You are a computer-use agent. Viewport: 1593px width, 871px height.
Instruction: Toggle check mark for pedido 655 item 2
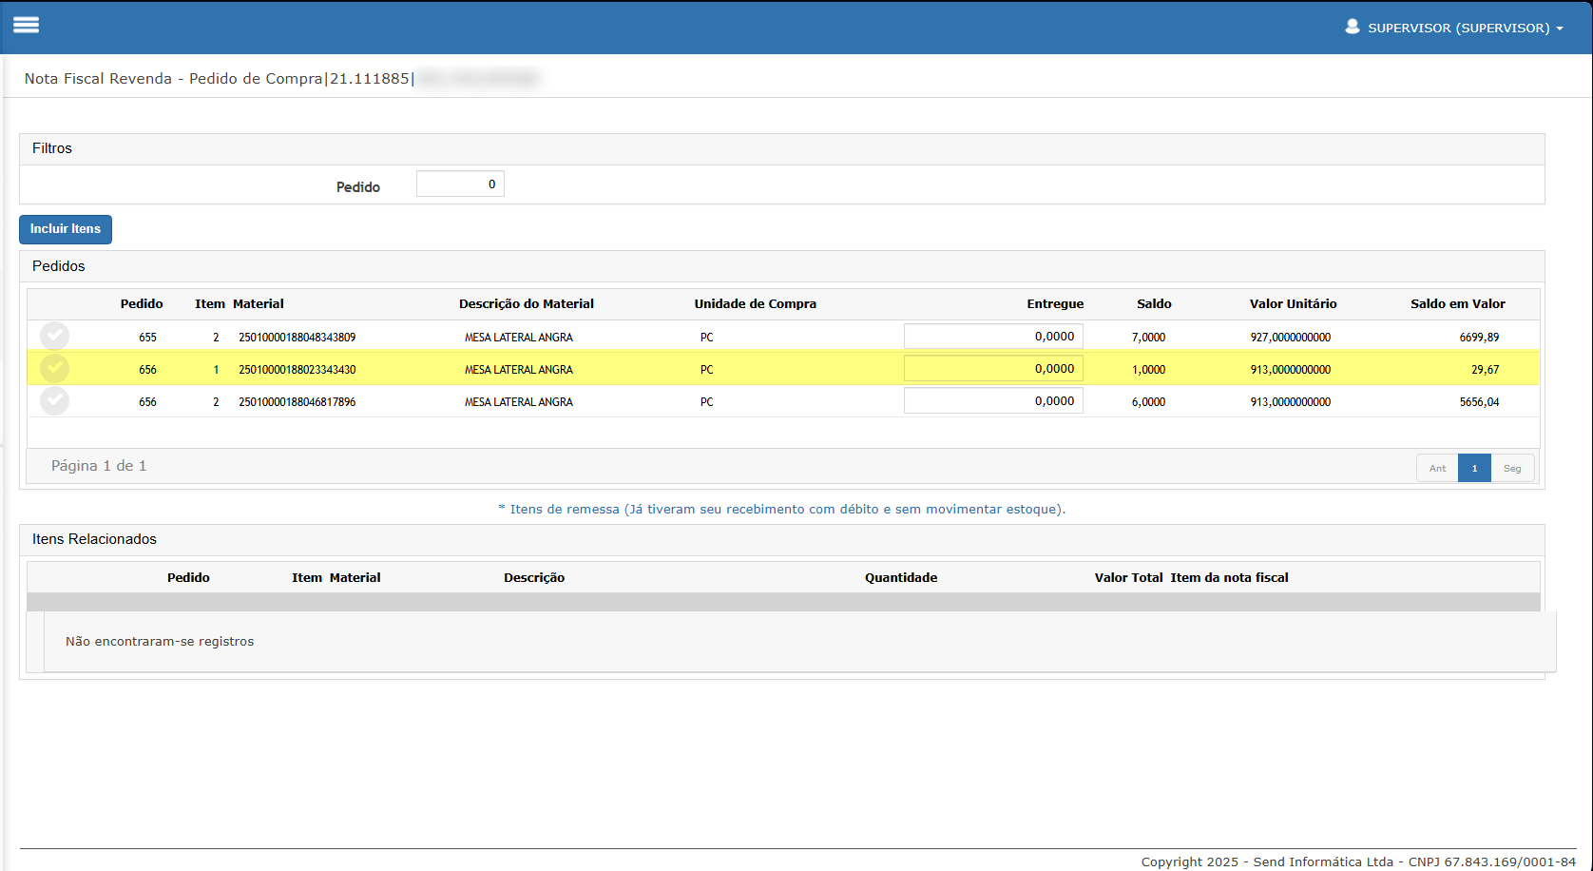click(x=54, y=337)
